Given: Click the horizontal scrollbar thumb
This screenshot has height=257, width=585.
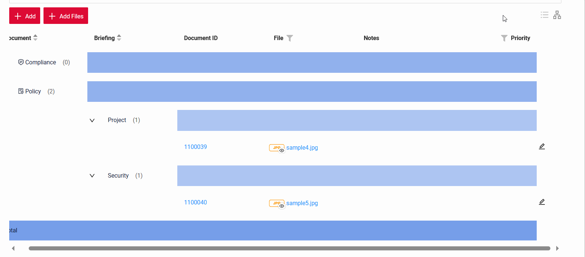Looking at the screenshot, I should pos(289,249).
